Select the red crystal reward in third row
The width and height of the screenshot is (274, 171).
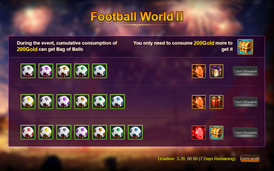199,133
